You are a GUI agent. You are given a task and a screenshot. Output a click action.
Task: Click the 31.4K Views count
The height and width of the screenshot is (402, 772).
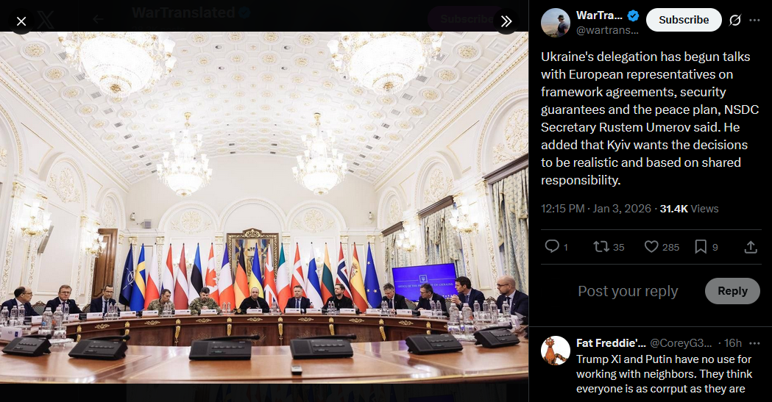[689, 209]
